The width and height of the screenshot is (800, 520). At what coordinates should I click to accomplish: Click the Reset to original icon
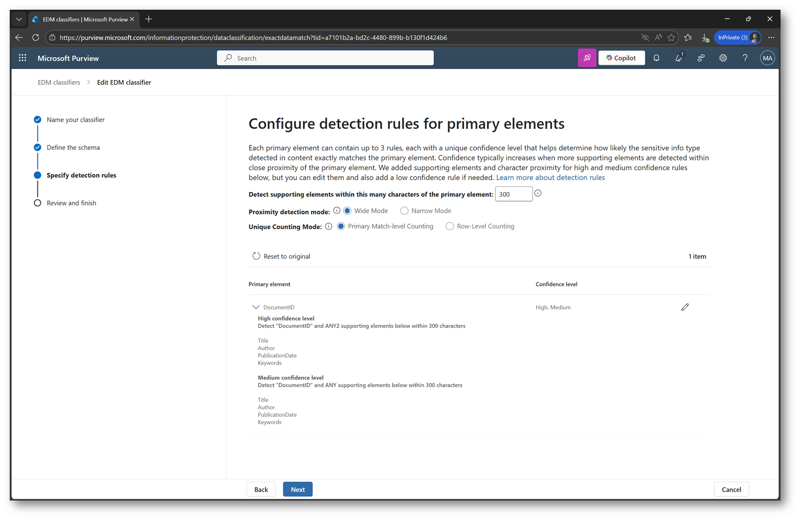coord(256,256)
